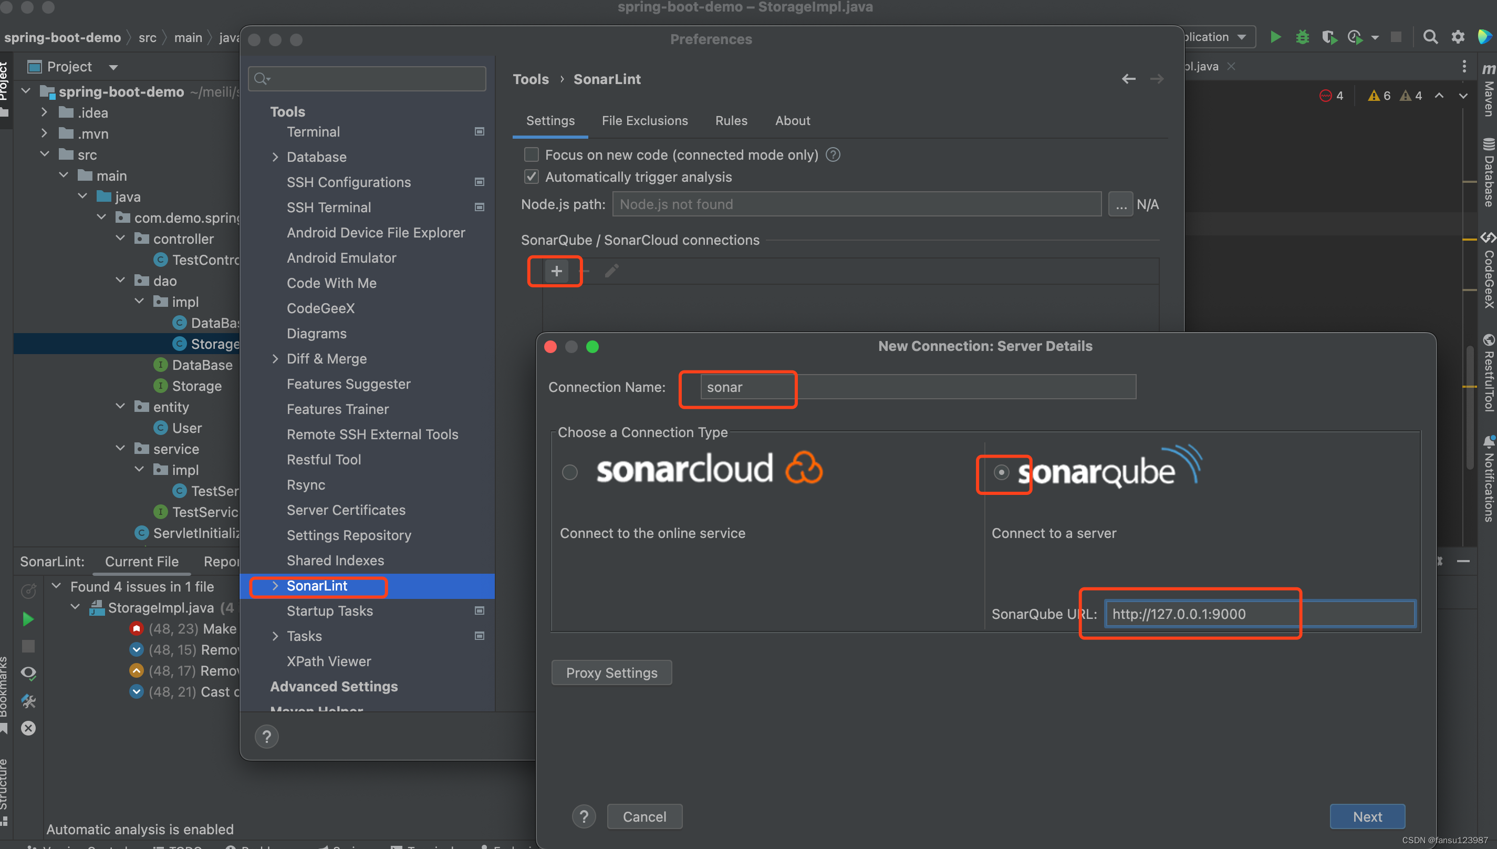Click the question mark help icon in Preferences

266,737
